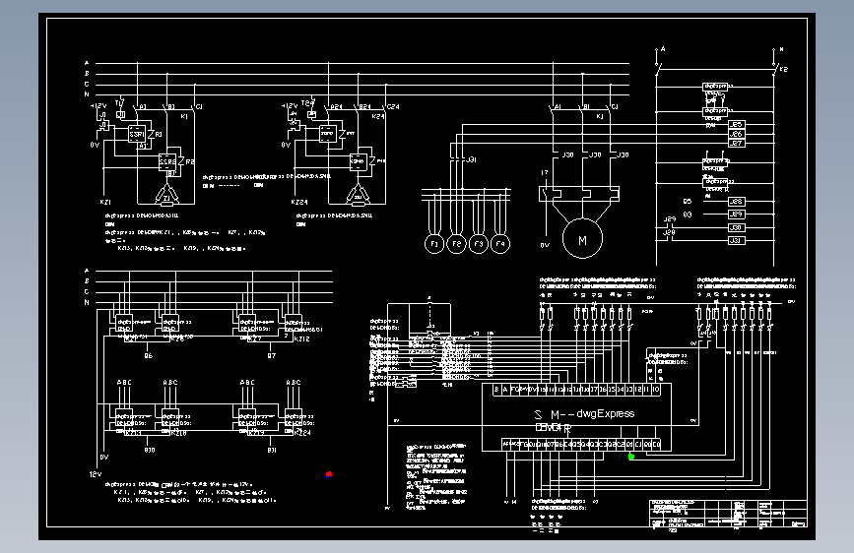
Task: Click the K2 switch label at top right
Action: pyautogui.click(x=783, y=70)
